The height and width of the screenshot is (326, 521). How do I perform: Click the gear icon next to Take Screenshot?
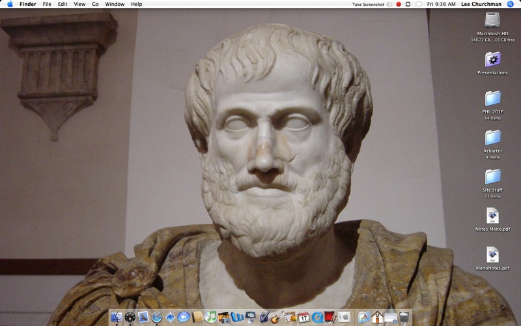tap(389, 5)
